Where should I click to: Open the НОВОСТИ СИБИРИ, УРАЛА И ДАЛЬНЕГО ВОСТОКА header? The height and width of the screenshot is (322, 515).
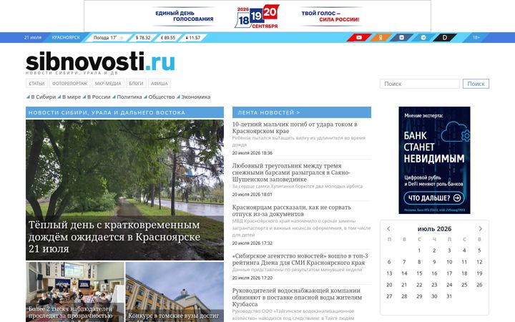point(124,112)
